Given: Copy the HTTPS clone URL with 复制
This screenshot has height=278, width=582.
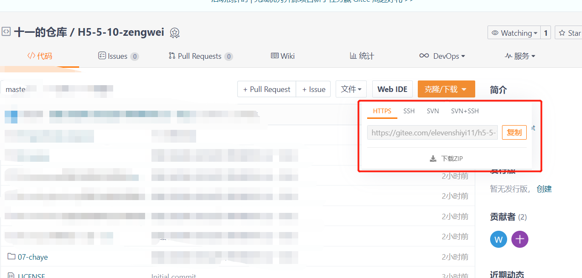Looking at the screenshot, I should (x=514, y=132).
